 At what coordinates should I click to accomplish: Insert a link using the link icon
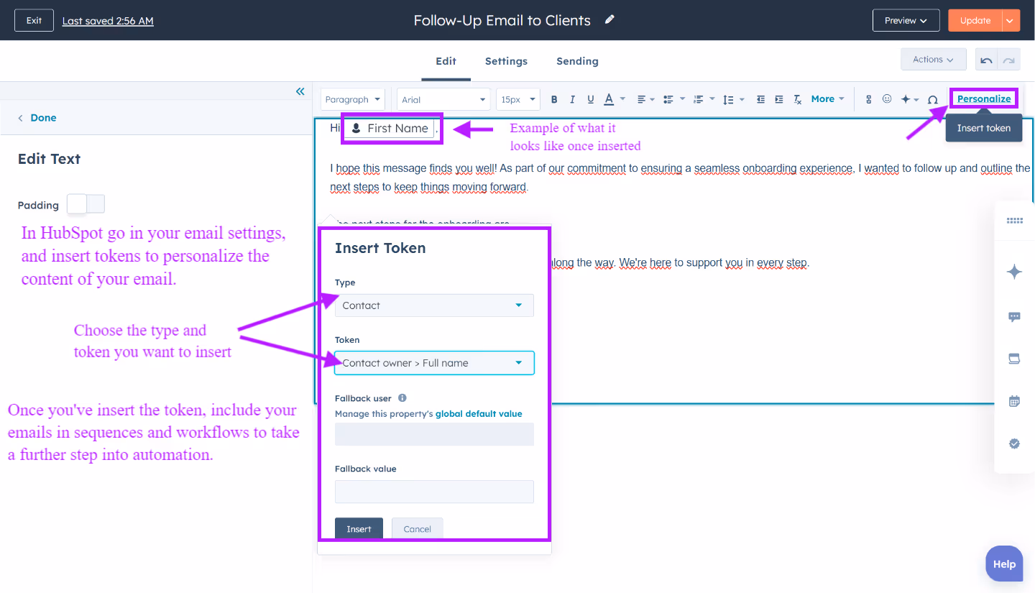pos(870,98)
